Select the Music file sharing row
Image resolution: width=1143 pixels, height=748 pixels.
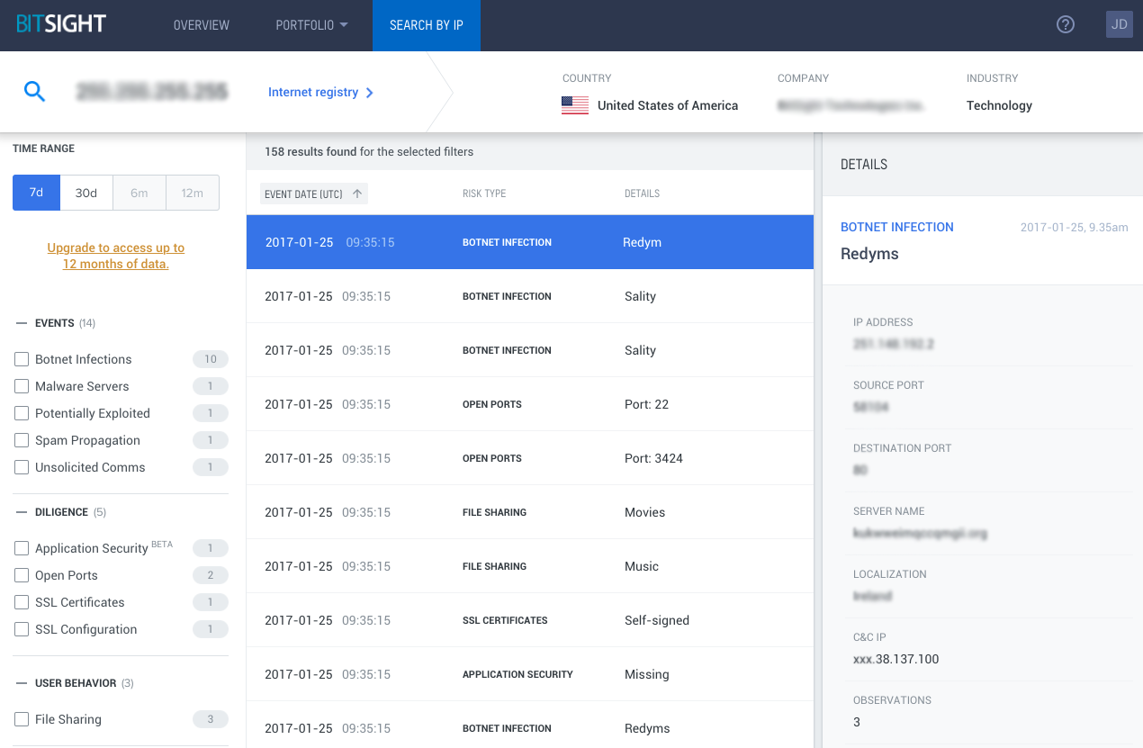530,566
